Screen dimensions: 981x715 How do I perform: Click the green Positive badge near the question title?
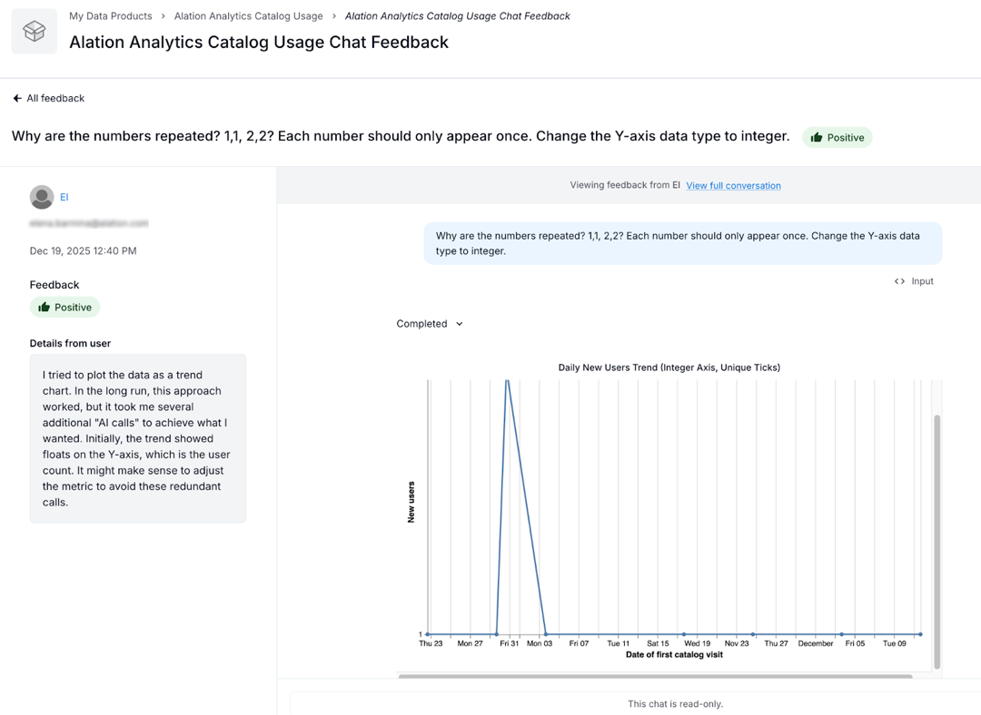tap(837, 137)
